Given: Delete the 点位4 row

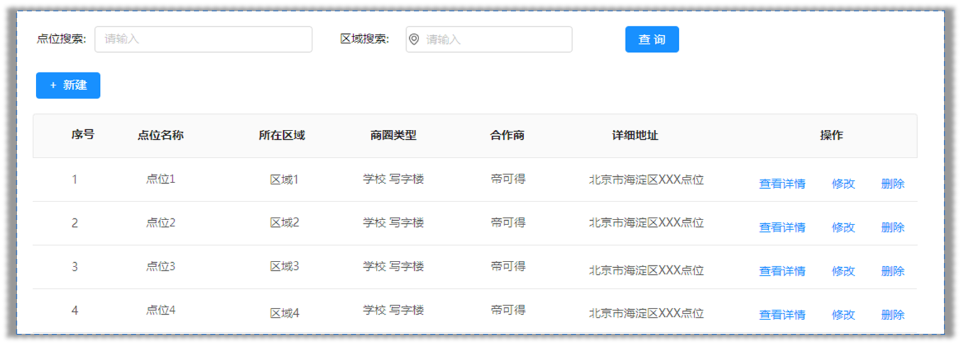Looking at the screenshot, I should [x=892, y=315].
